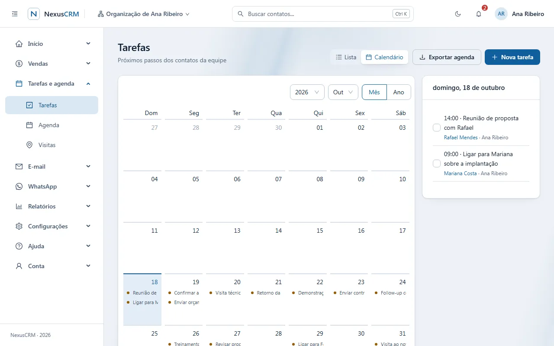Click the Visitas location pin icon

[x=29, y=145]
